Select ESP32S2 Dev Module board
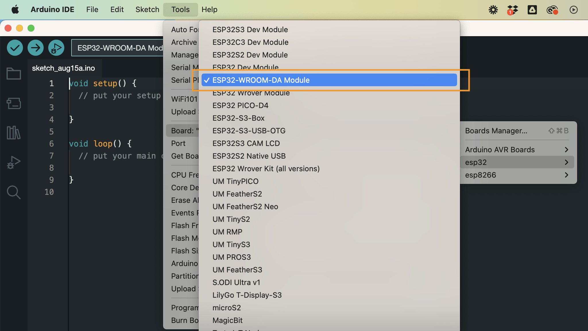Image resolution: width=588 pixels, height=331 pixels. click(x=329, y=55)
